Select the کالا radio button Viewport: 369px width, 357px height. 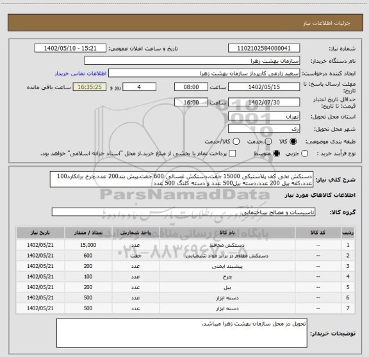pyautogui.click(x=293, y=141)
